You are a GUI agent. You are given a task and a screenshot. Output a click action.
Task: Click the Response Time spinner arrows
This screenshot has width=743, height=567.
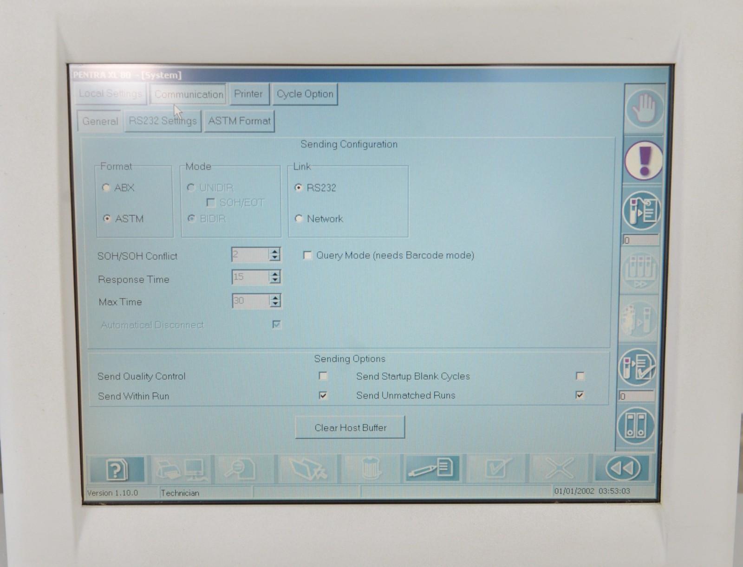(275, 277)
